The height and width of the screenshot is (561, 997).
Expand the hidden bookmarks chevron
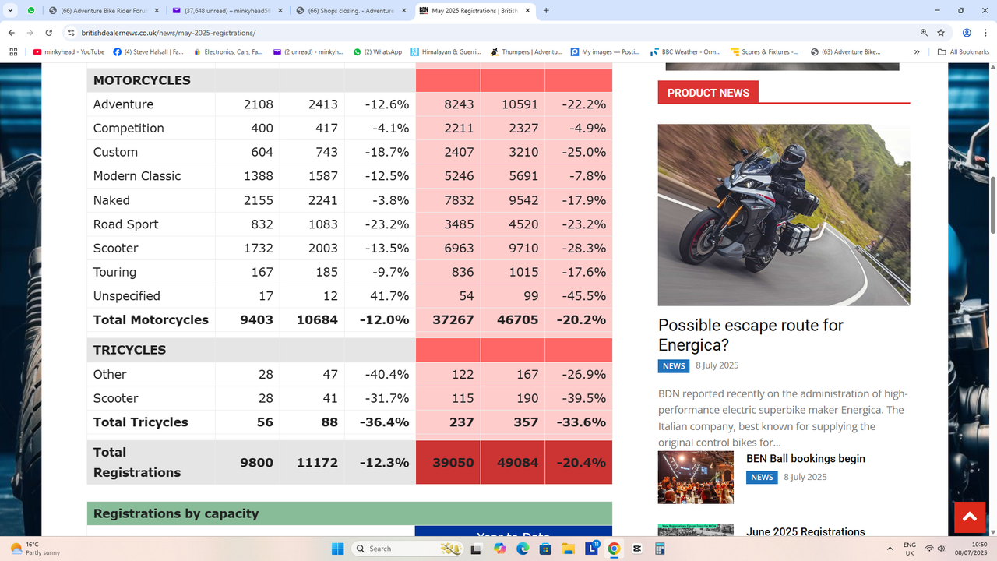pyautogui.click(x=917, y=52)
